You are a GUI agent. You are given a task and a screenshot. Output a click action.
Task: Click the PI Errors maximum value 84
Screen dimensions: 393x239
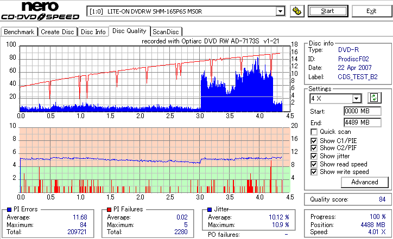tap(83, 225)
